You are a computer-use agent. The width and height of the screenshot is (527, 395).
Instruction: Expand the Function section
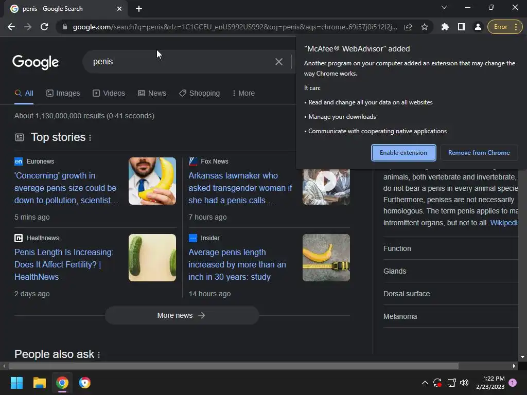(x=451, y=248)
